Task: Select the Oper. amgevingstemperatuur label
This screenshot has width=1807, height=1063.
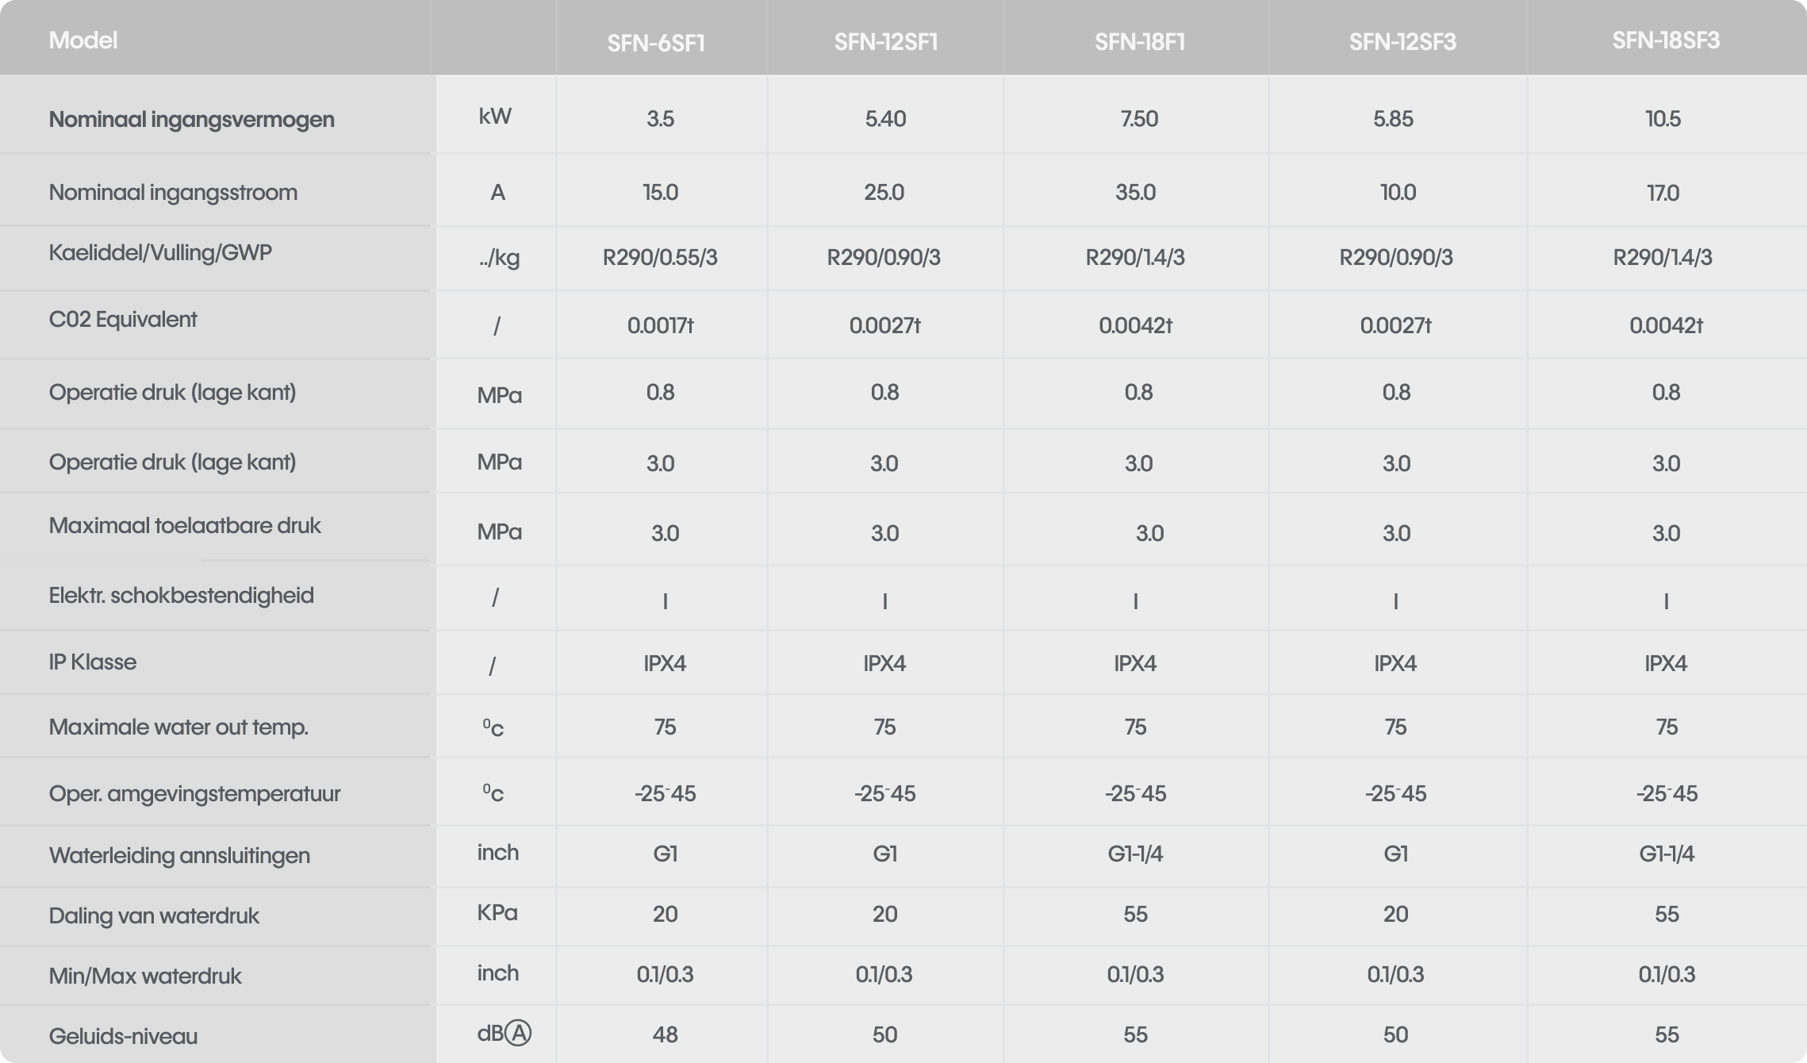Action: pos(194,794)
